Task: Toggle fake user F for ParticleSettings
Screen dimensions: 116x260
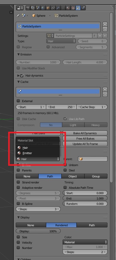Action: [x=95, y=36]
